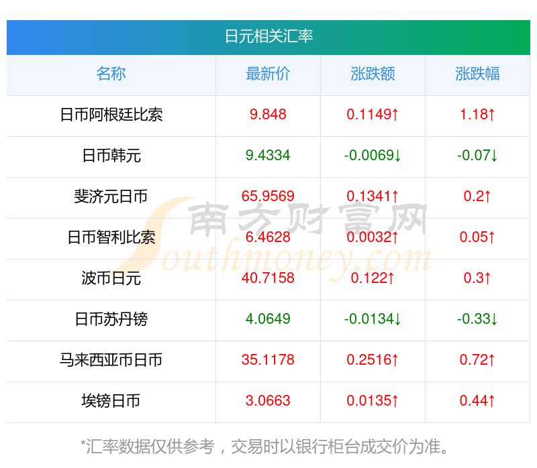Click the percentage -0.07↓
This screenshot has height=468, width=537.
477,156
